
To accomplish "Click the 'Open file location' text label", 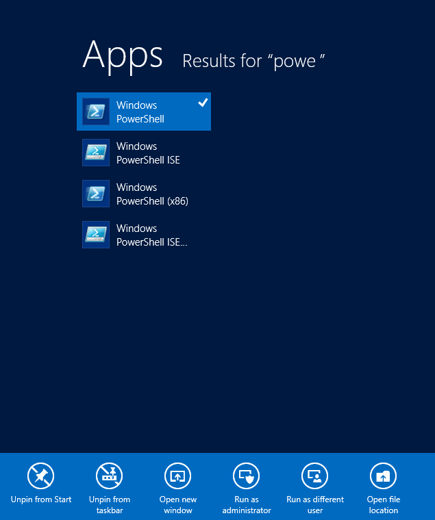I will [384, 505].
